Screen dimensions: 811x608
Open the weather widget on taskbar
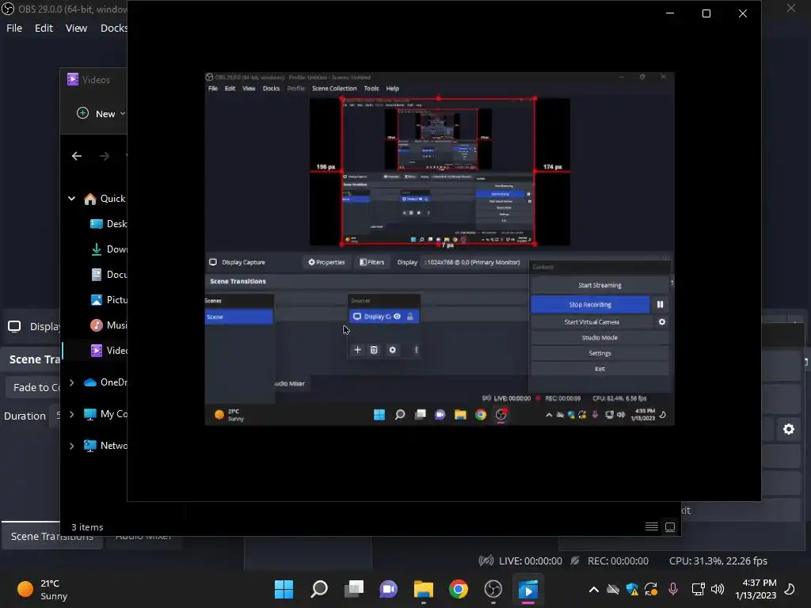click(x=43, y=589)
